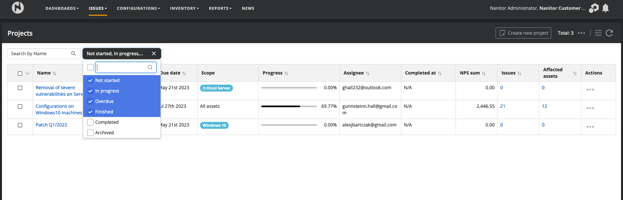
Task: Click Create new project button
Action: coord(523,33)
